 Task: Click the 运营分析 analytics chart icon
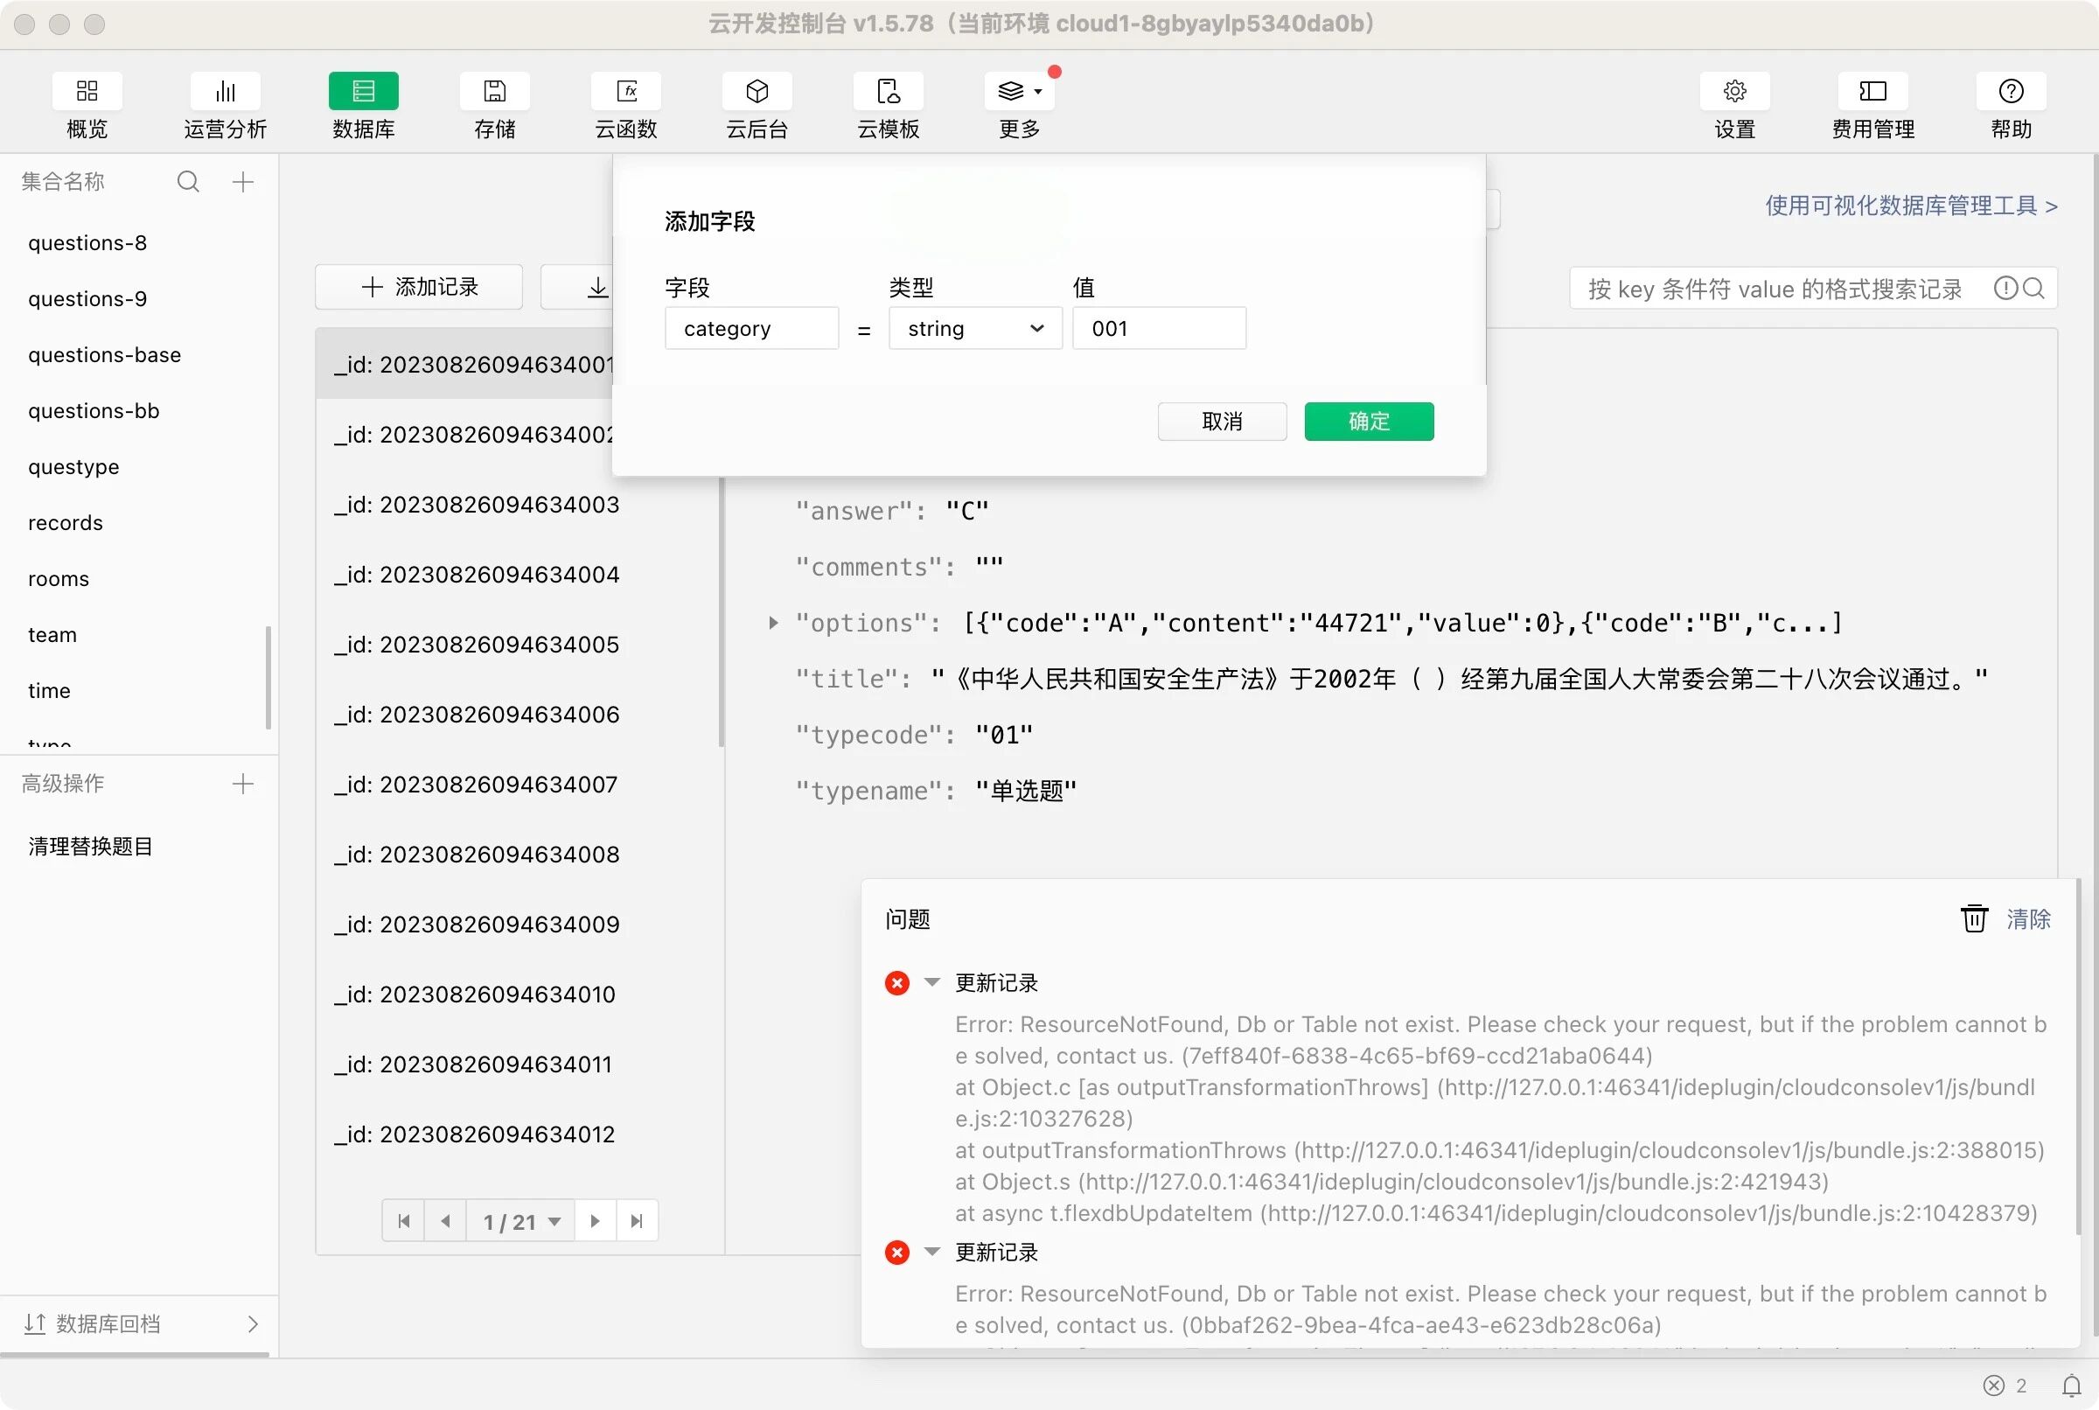point(225,91)
